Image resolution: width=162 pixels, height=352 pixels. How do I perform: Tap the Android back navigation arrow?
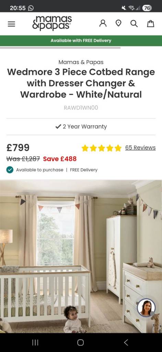[126, 342]
